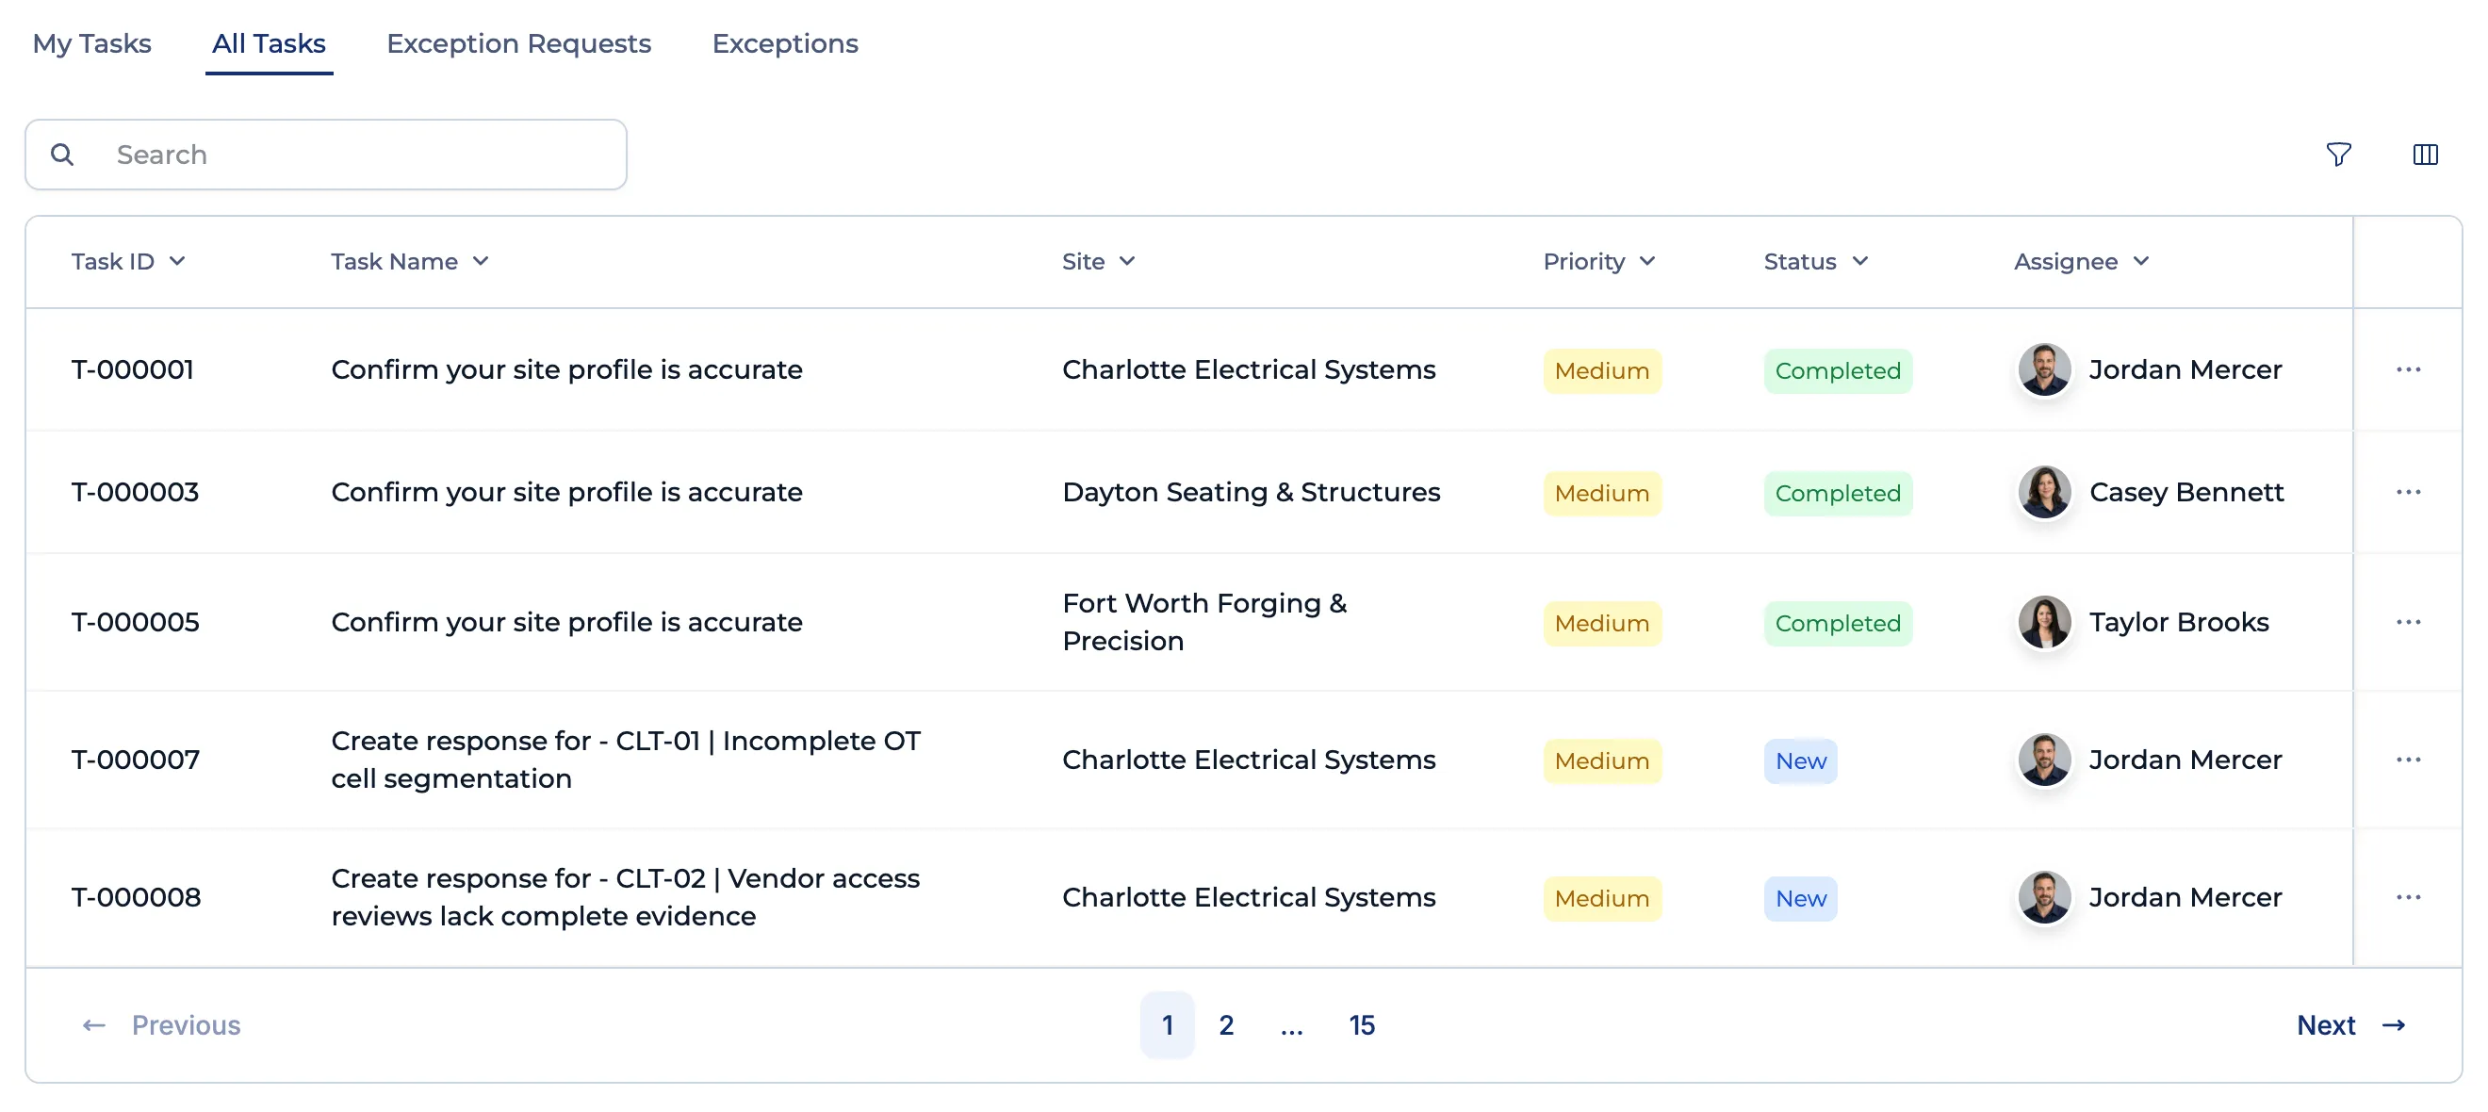
Task: Open row actions menu for T-000001
Action: 2408,369
